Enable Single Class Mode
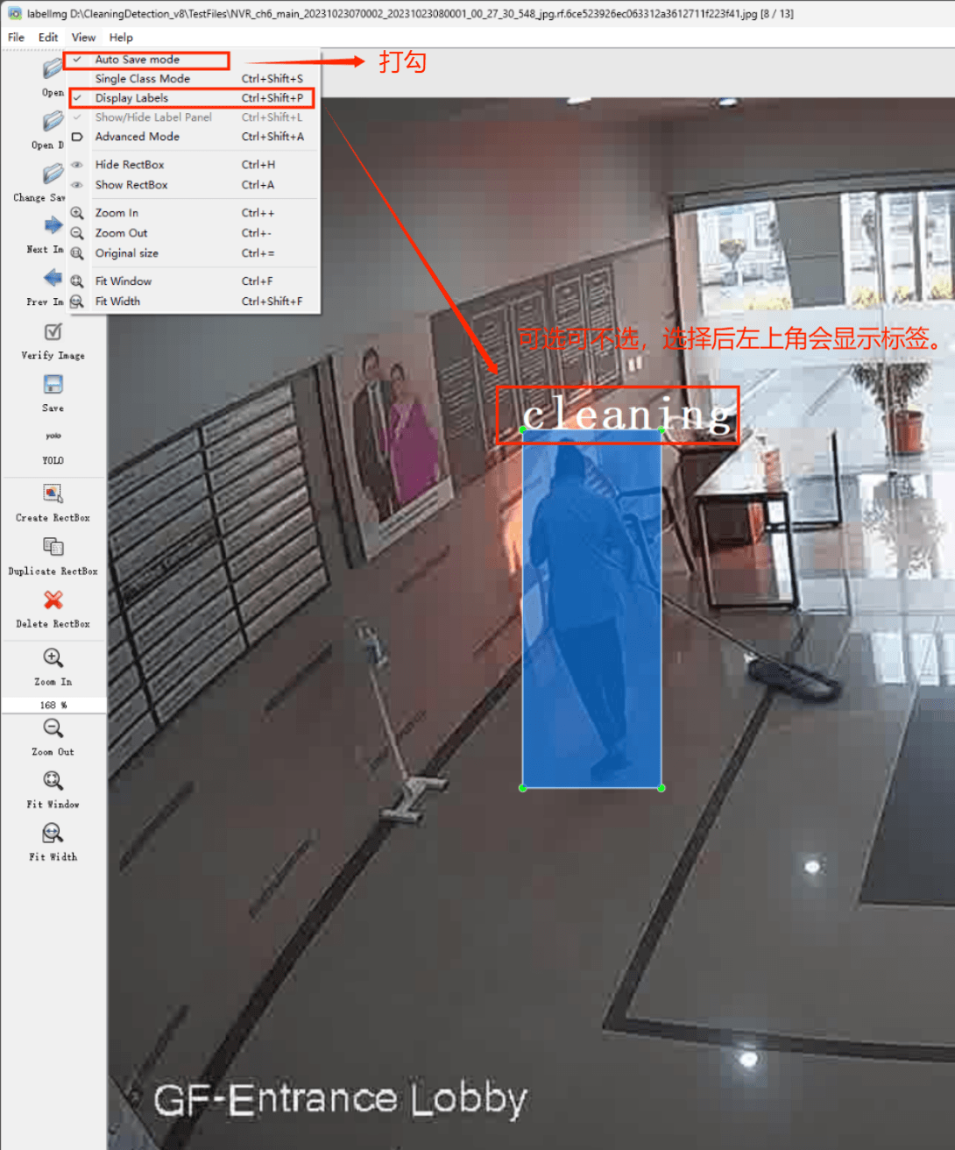Screen dimensions: 955x1150 pyautogui.click(x=142, y=79)
